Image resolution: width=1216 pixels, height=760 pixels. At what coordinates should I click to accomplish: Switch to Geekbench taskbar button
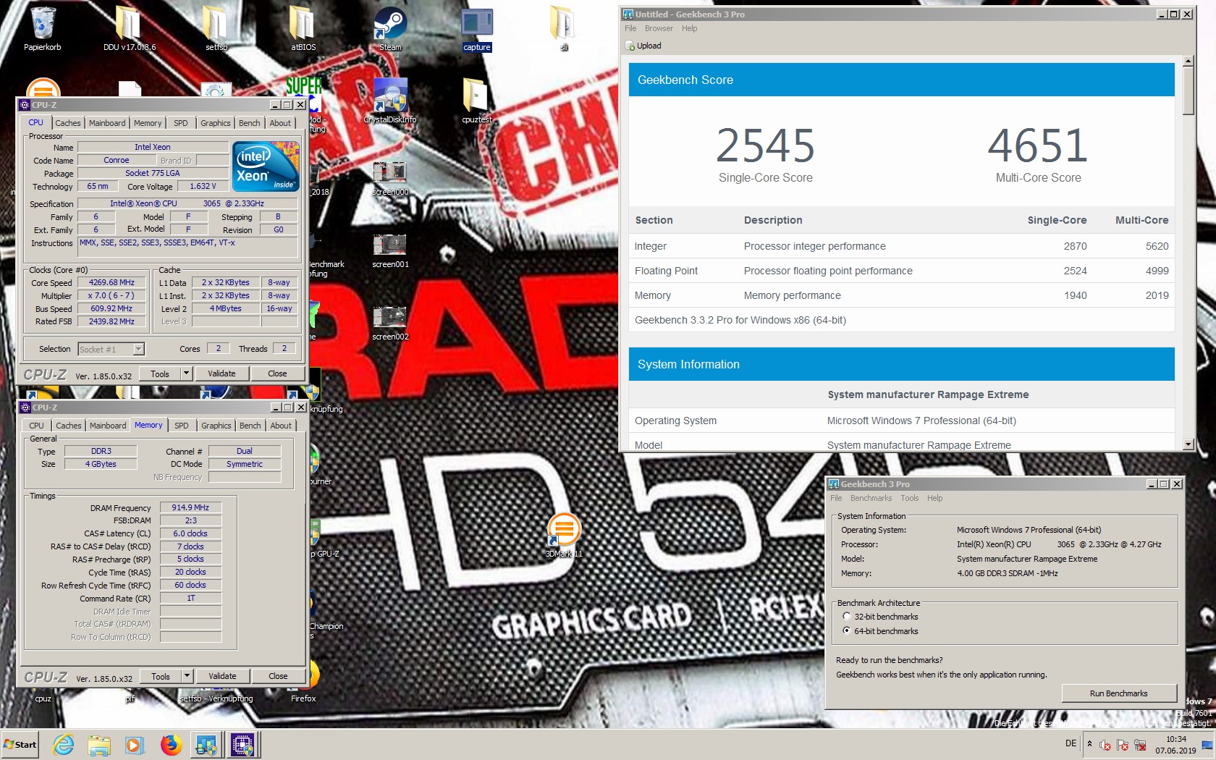tap(206, 745)
